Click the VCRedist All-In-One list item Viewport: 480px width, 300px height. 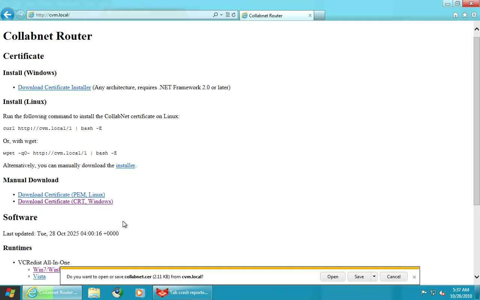click(44, 262)
